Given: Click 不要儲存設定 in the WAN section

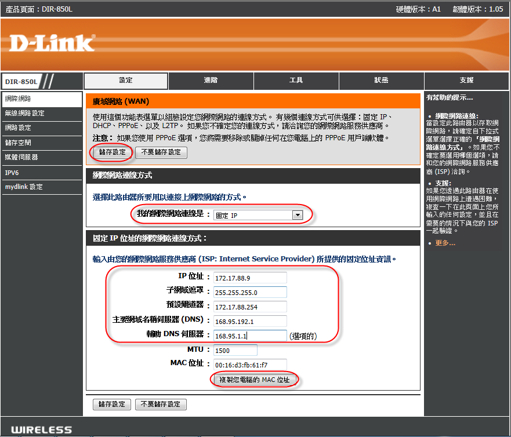Looking at the screenshot, I should (x=161, y=152).
